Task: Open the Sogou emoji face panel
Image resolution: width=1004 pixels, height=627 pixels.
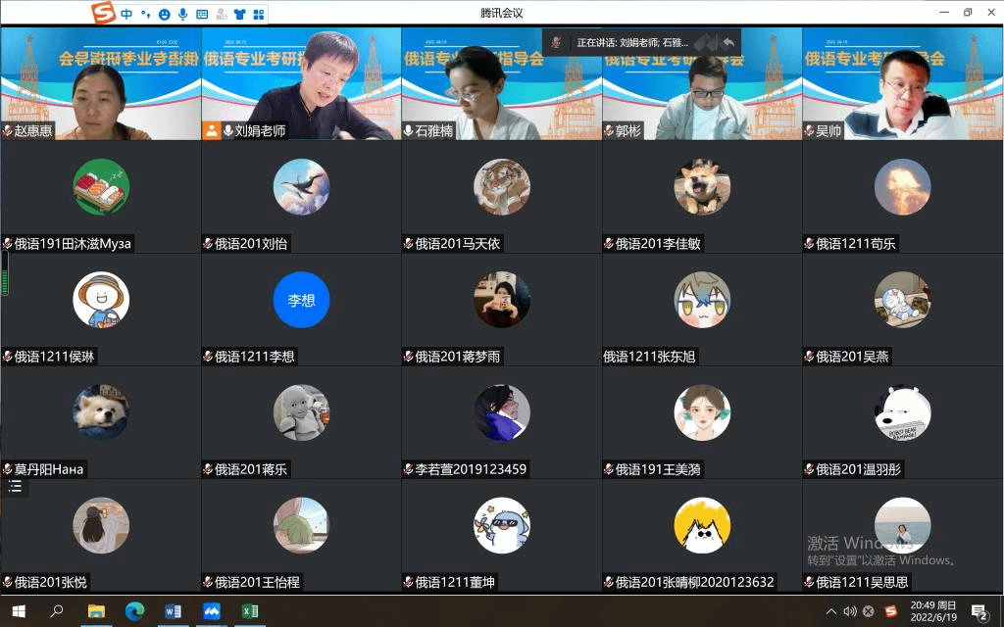Action: tap(164, 15)
